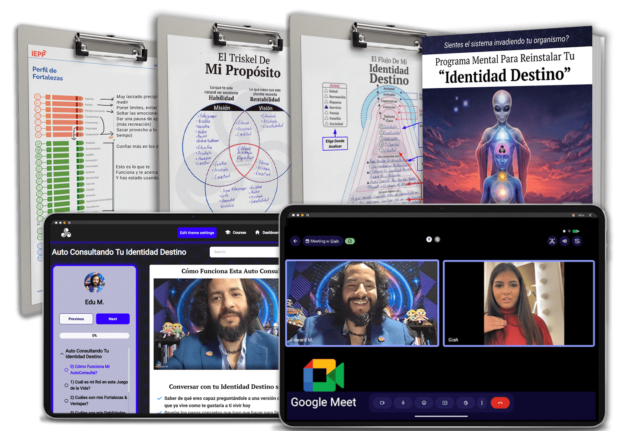Open the reactions emoji button in Meet
The height and width of the screenshot is (431, 618).
[x=424, y=403]
